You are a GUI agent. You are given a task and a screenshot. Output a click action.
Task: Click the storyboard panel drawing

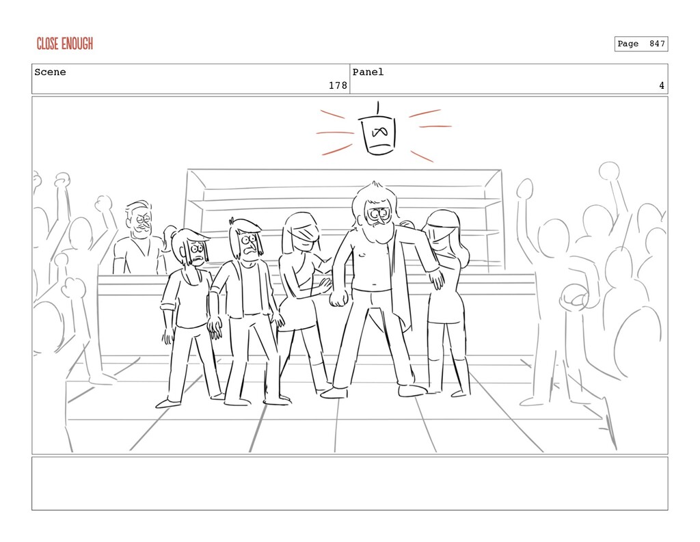coord(349,275)
